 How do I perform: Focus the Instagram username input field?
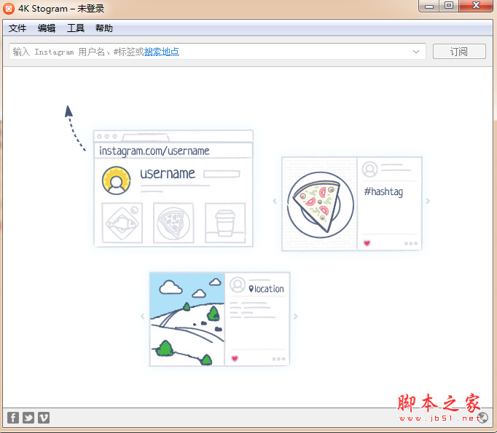[x=217, y=51]
